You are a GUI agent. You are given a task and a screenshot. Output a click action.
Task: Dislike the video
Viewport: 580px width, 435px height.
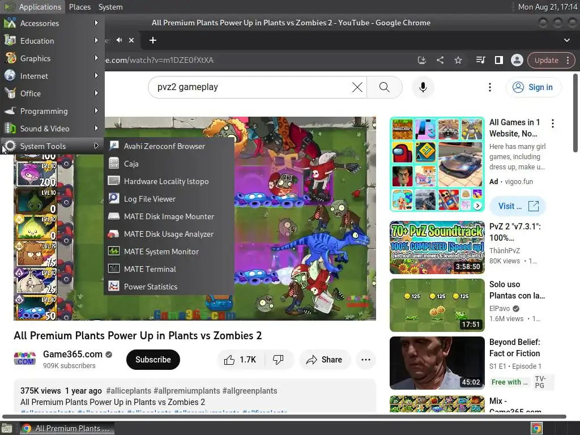tap(278, 360)
